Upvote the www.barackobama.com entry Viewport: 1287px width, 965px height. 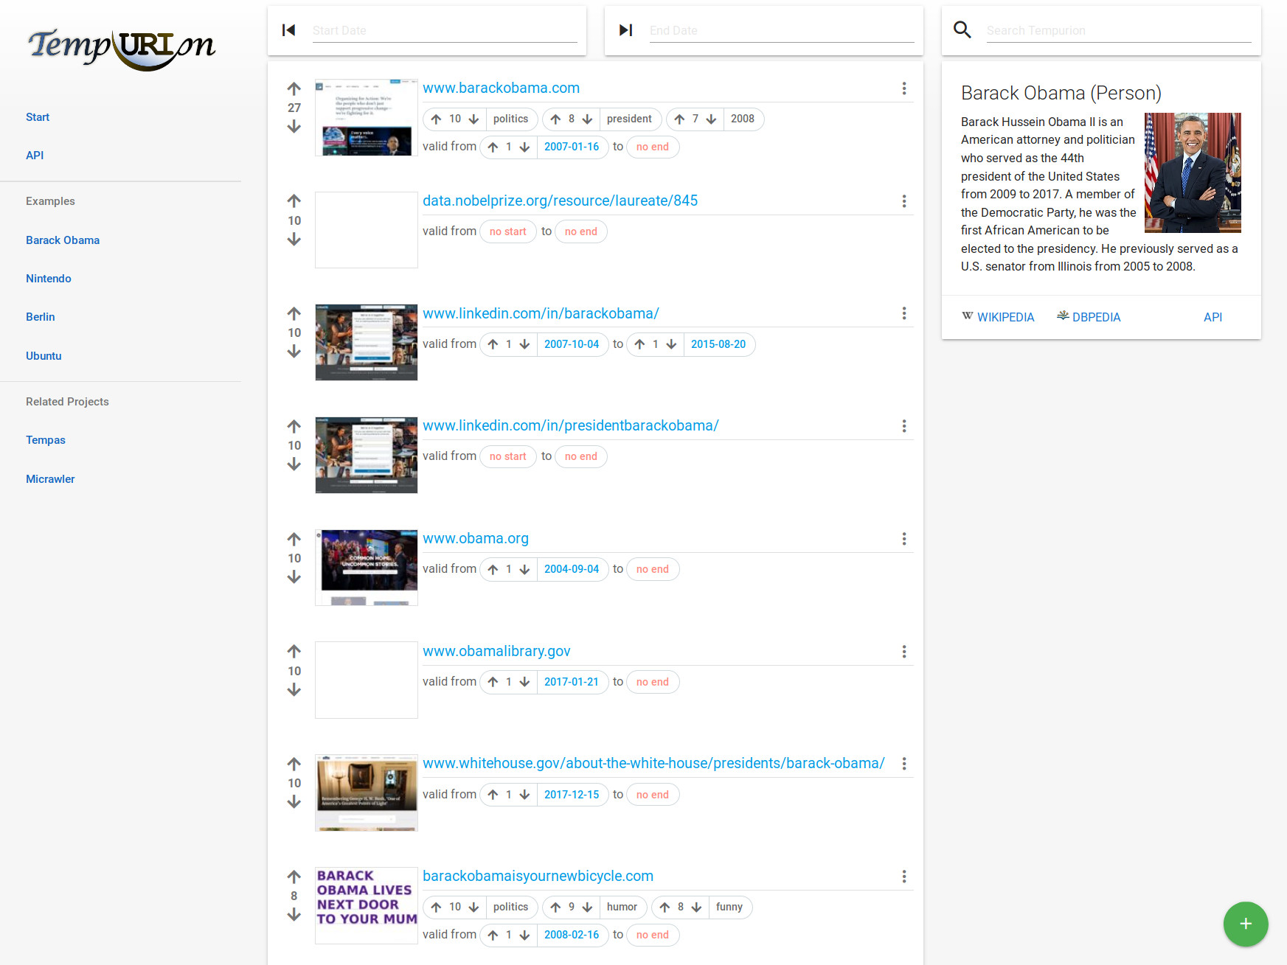(294, 89)
